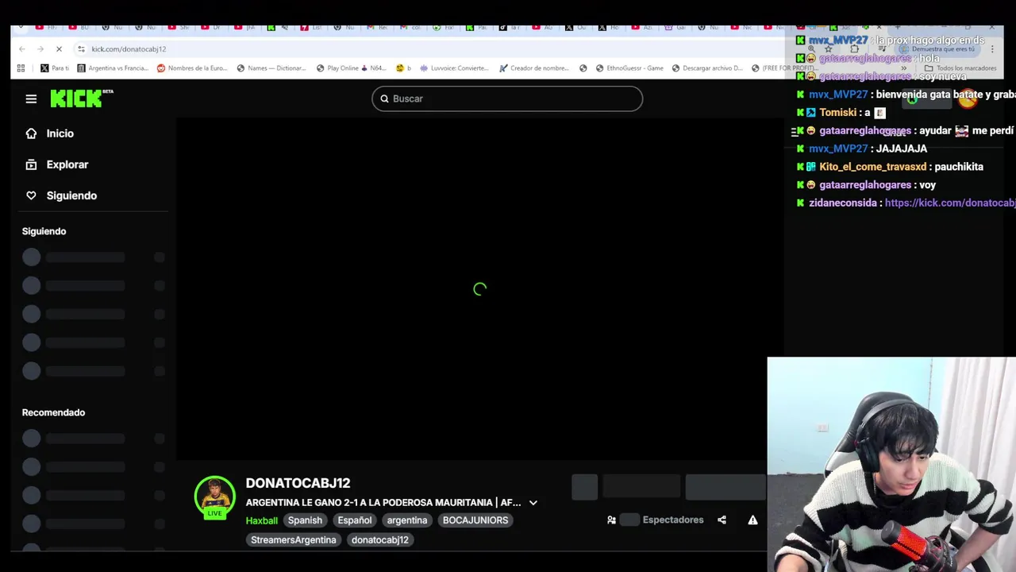Open the emoji 'b' bookmark
This screenshot has width=1016, height=572.
pos(403,68)
